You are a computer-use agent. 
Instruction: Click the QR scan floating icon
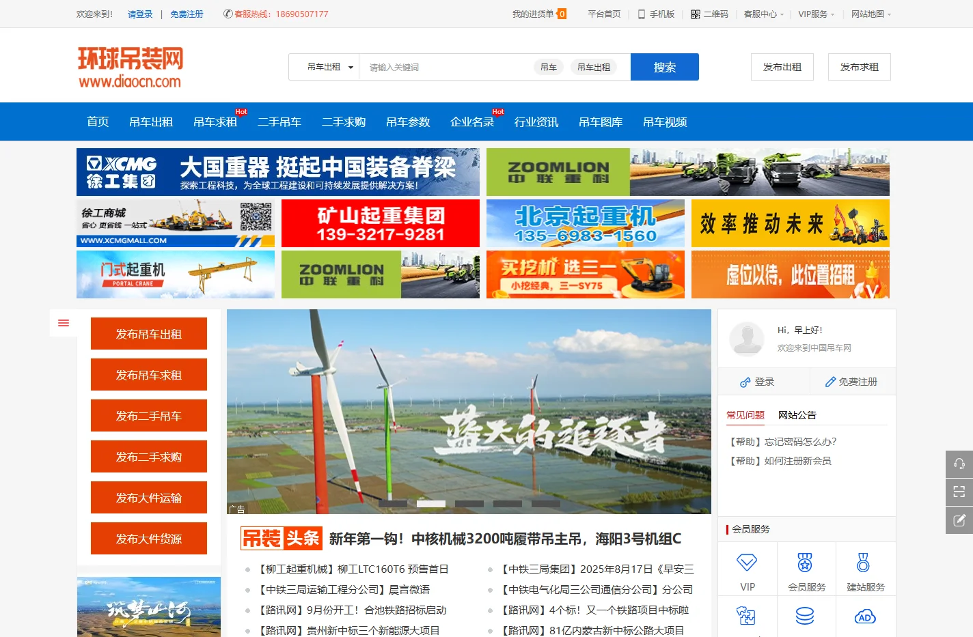point(959,492)
